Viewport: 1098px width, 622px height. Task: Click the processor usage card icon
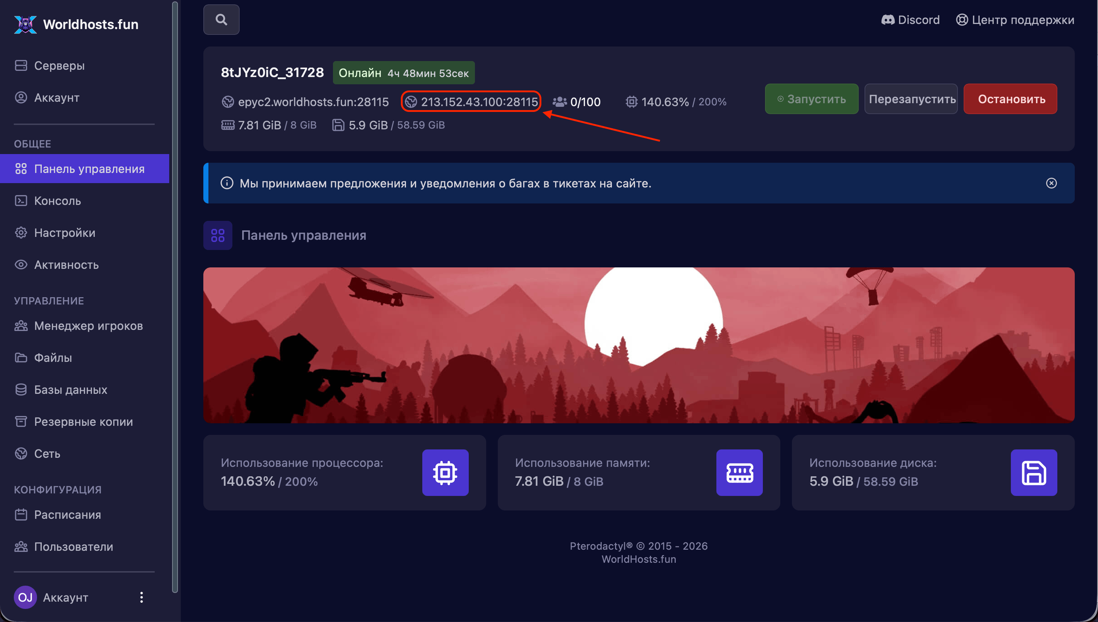(445, 472)
